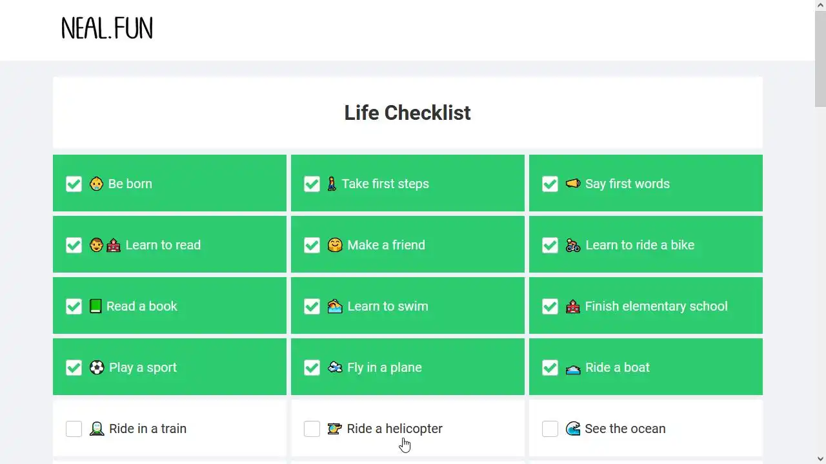Click the cyclist icon
The image size is (826, 464).
click(573, 245)
